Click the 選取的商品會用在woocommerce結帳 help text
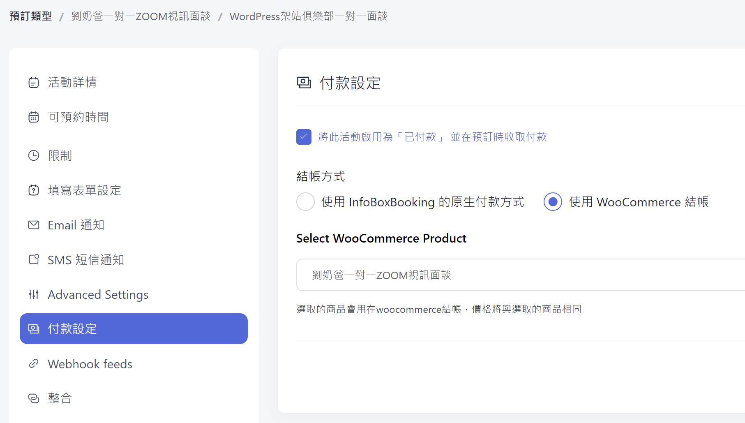This screenshot has height=423, width=745. pos(439,309)
